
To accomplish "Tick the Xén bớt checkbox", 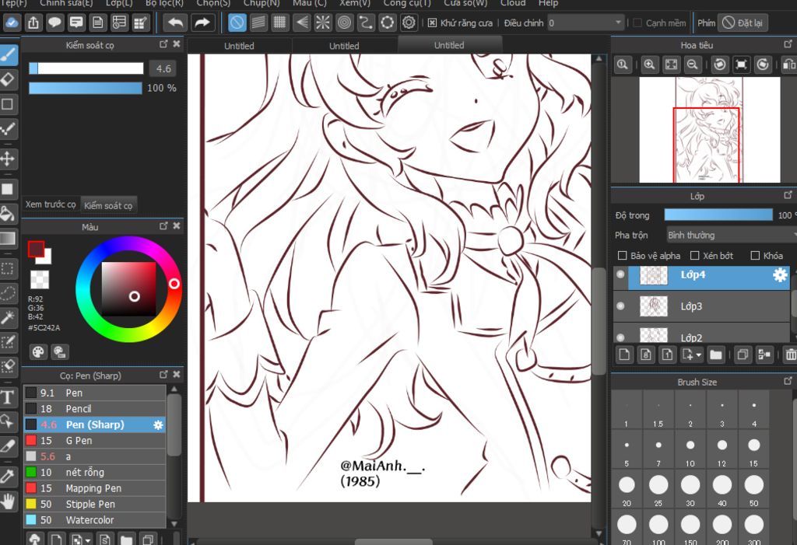I will pyautogui.click(x=693, y=256).
